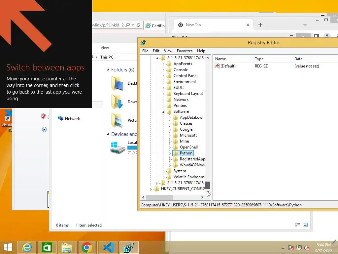This screenshot has height=254, width=338.
Task: Expand the AppEvents key
Action: pos(163,64)
